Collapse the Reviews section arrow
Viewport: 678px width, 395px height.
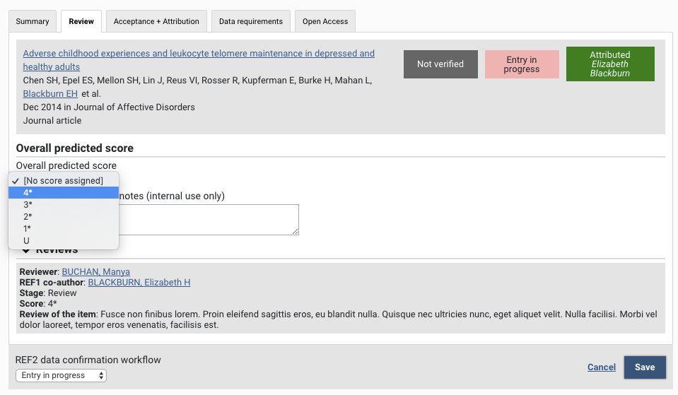(x=26, y=250)
